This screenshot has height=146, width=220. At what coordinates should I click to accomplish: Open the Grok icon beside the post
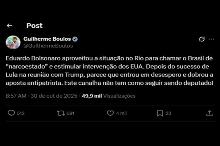(x=201, y=39)
